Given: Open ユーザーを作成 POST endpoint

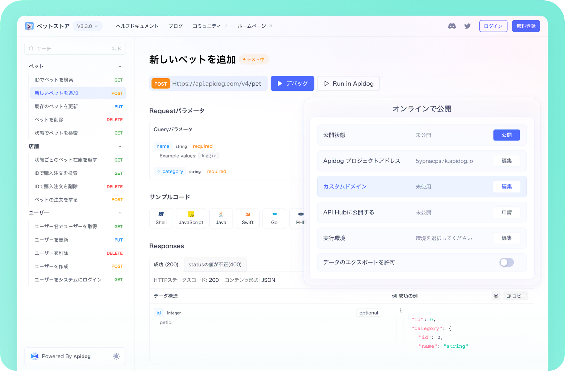Looking at the screenshot, I should (x=78, y=266).
